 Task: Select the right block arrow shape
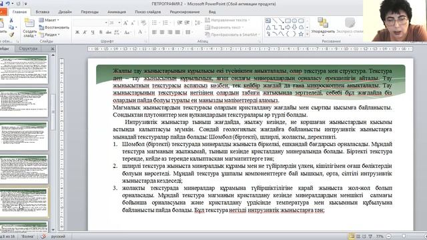[288, 27]
